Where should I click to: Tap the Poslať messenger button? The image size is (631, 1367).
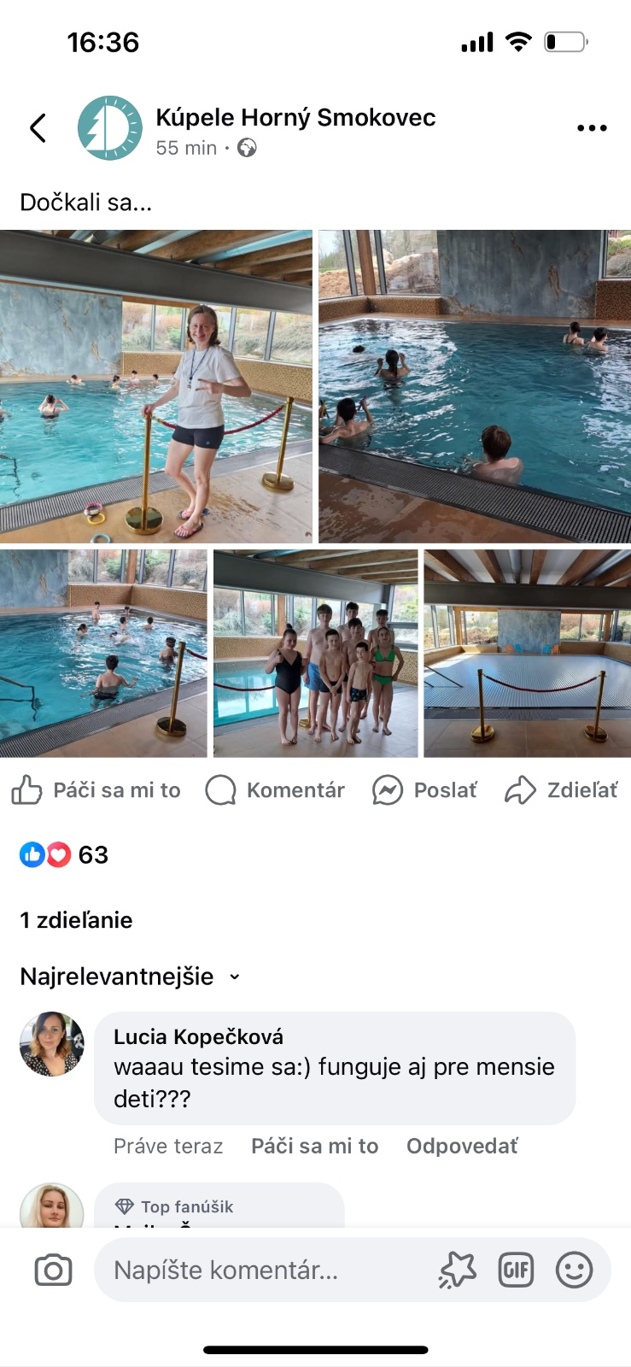[x=424, y=790]
